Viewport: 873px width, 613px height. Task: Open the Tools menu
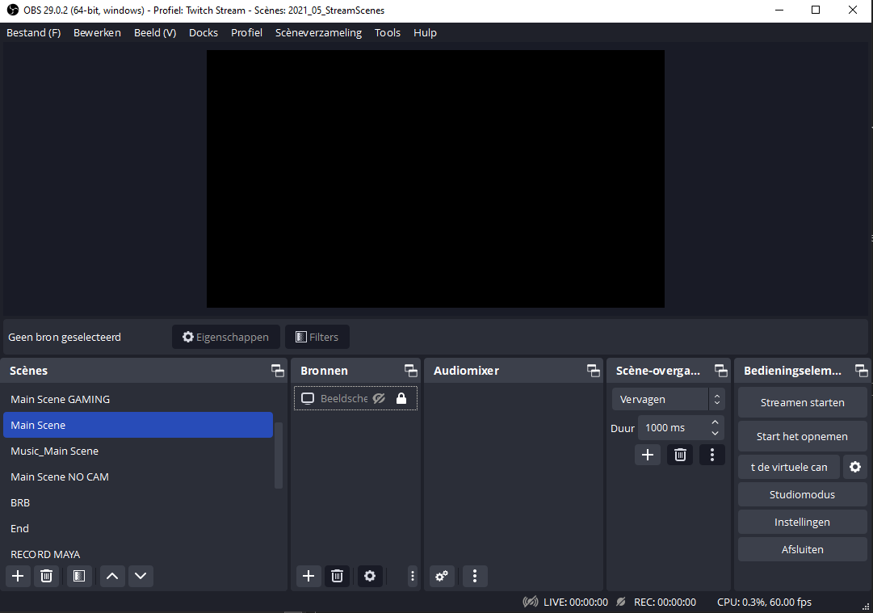(388, 33)
